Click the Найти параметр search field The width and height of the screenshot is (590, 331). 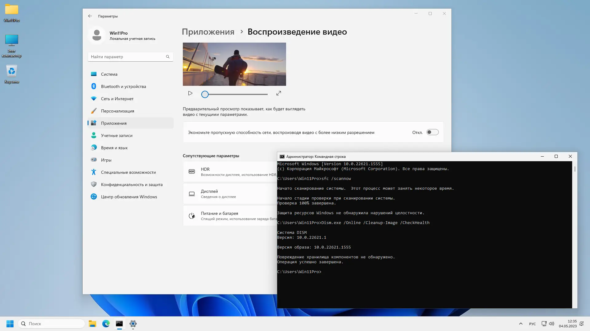point(130,57)
